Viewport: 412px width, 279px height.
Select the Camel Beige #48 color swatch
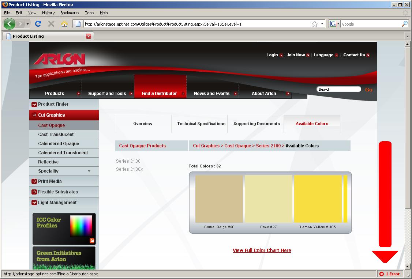click(219, 199)
